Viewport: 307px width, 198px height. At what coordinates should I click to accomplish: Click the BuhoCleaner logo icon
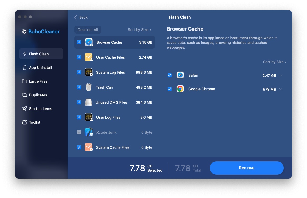[x=24, y=32]
